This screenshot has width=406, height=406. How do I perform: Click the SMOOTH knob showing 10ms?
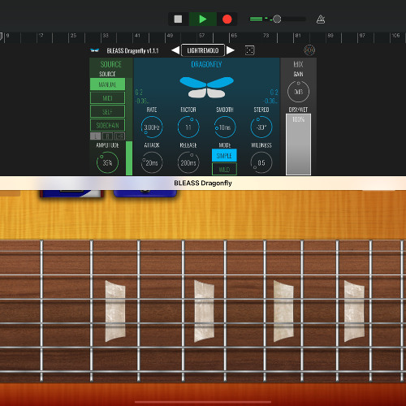pos(225,127)
